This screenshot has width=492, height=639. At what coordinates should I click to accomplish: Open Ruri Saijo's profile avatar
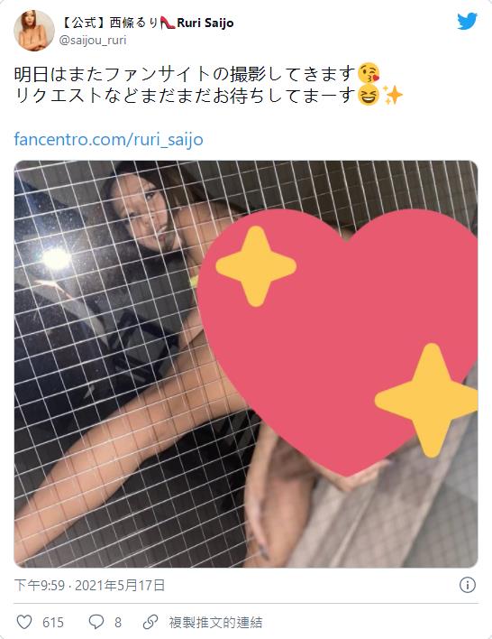click(x=34, y=31)
